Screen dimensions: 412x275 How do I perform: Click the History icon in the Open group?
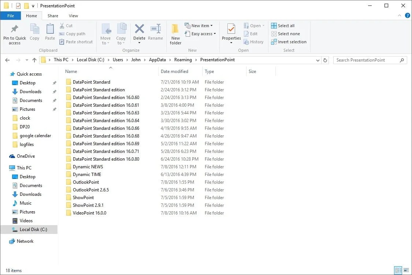[x=254, y=42]
